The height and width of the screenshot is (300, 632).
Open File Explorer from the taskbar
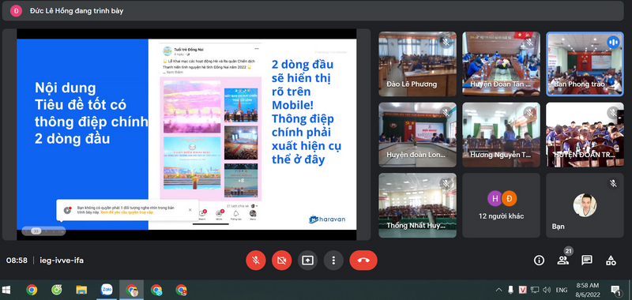click(x=81, y=290)
